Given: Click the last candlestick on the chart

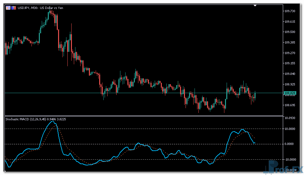Looking at the screenshot, I should (255, 95).
